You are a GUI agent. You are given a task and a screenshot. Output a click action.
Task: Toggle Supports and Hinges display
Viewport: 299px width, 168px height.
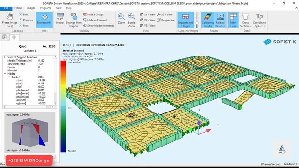(185, 20)
